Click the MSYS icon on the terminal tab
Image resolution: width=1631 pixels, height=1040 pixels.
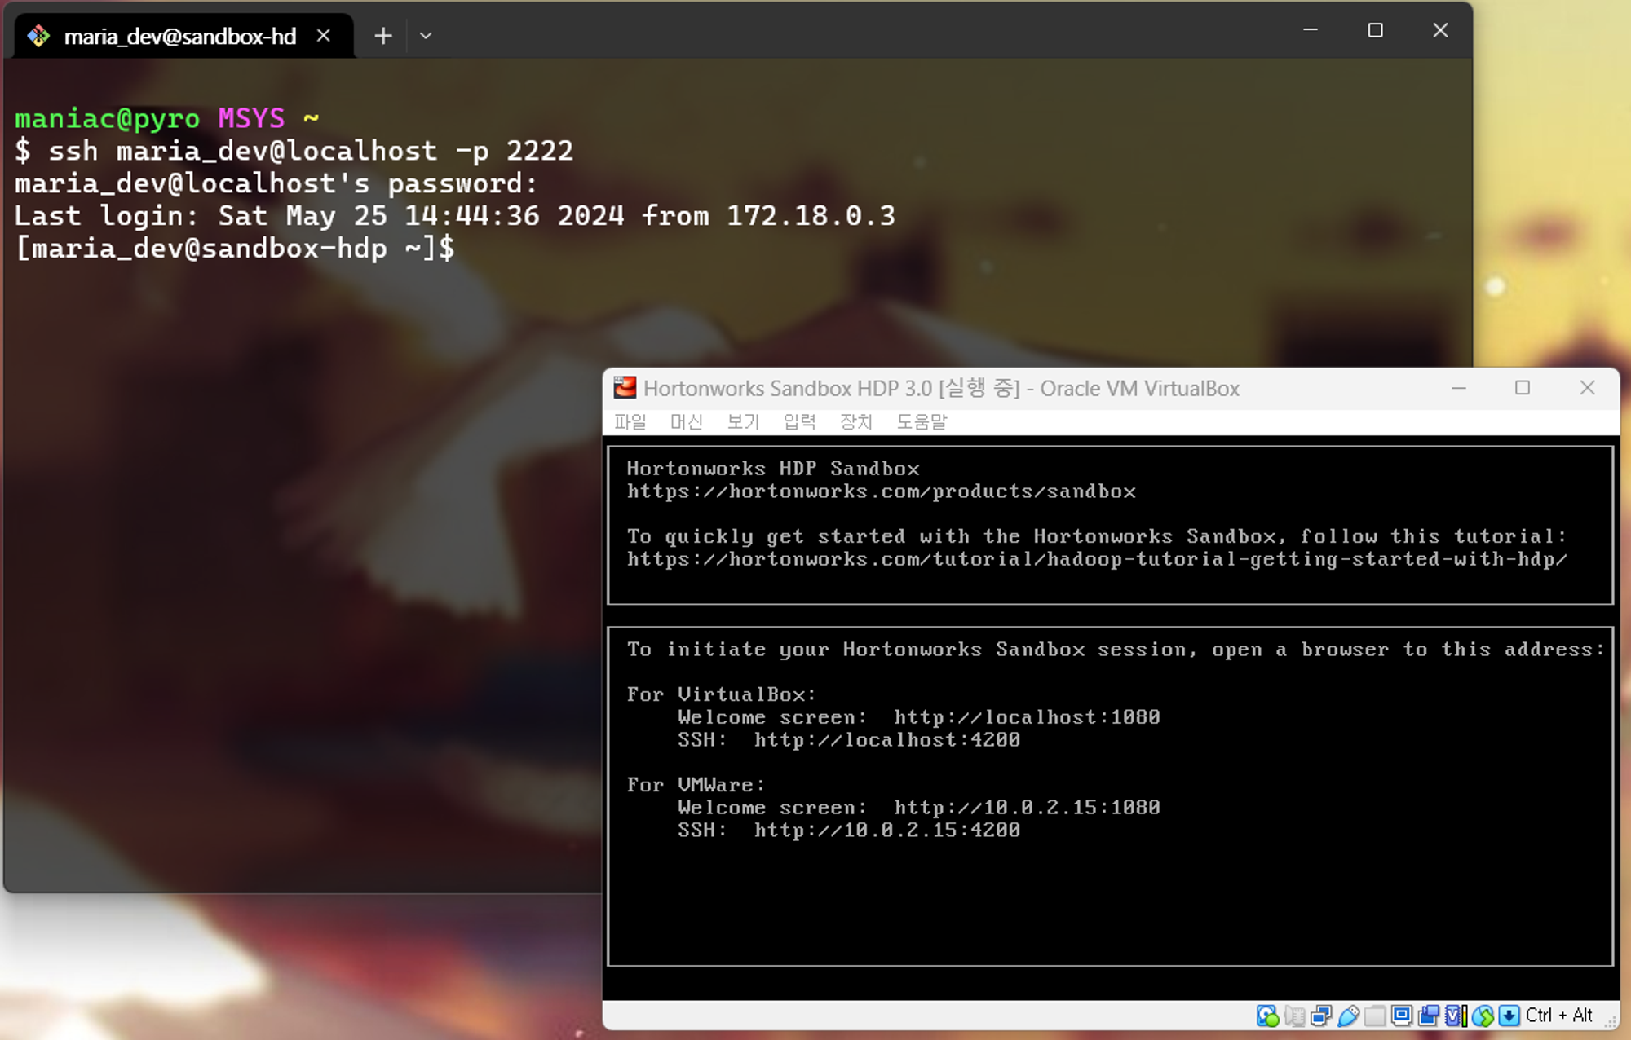[x=38, y=36]
